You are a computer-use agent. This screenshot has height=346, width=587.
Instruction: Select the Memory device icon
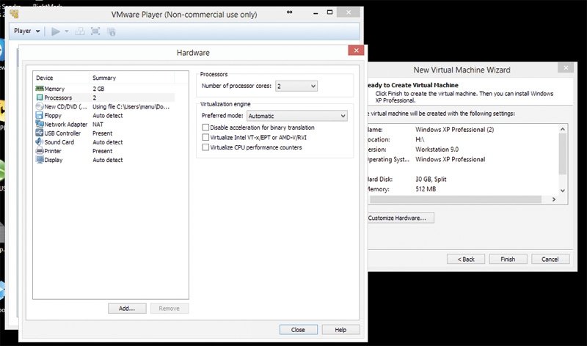pos(40,89)
